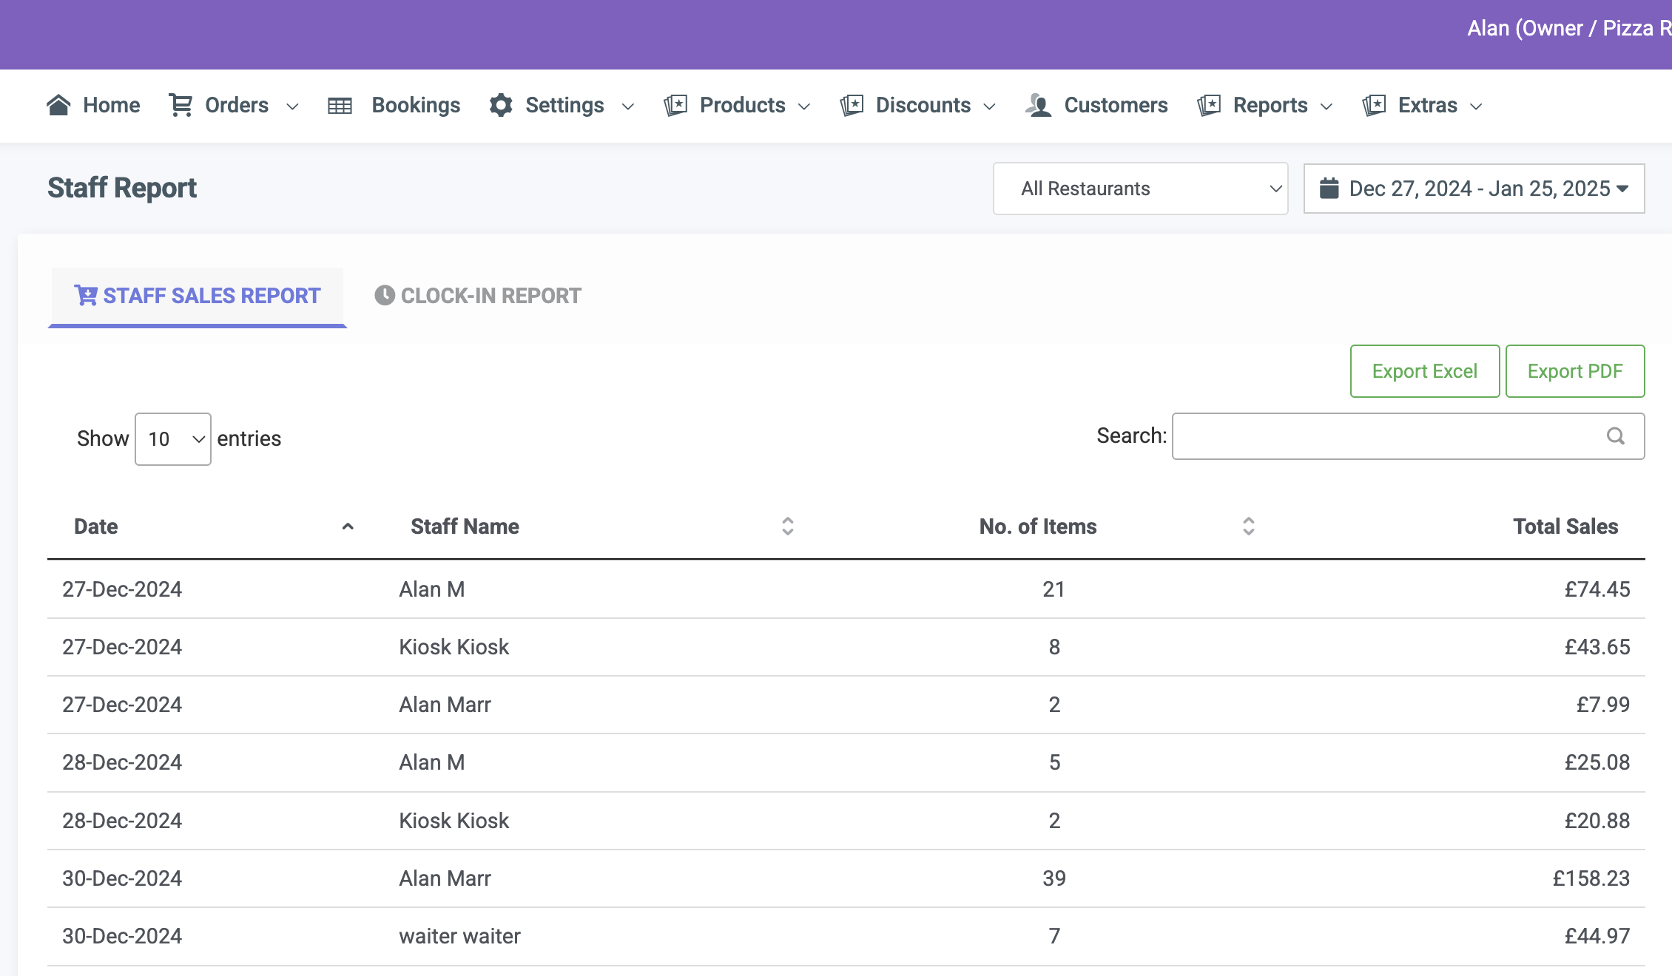
Task: Click the Home house icon
Action: (x=58, y=105)
